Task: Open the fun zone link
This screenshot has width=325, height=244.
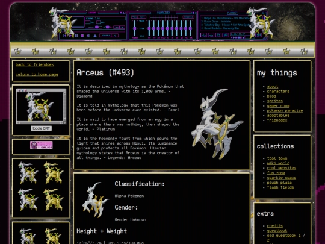Action: [x=276, y=173]
